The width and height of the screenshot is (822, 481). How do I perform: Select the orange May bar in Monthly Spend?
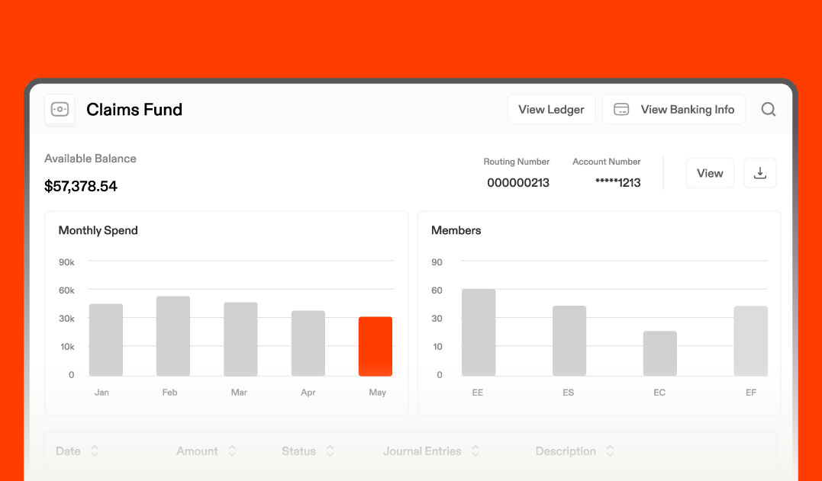(x=376, y=347)
